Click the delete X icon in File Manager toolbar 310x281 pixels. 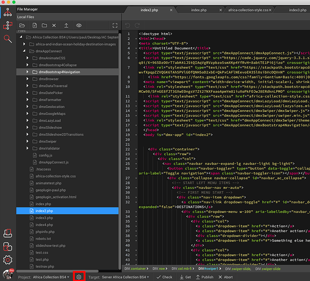click(54, 25)
